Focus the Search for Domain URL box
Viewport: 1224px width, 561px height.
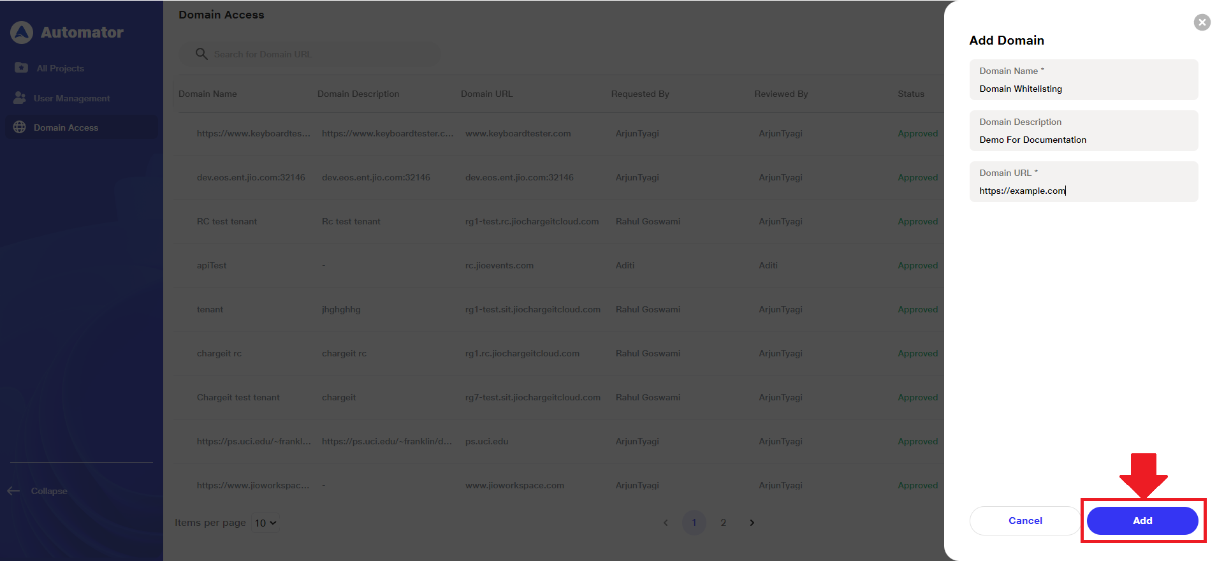[x=319, y=54]
